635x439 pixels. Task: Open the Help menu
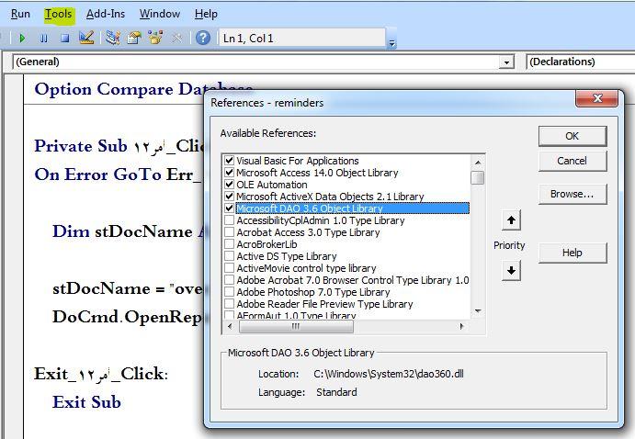206,14
